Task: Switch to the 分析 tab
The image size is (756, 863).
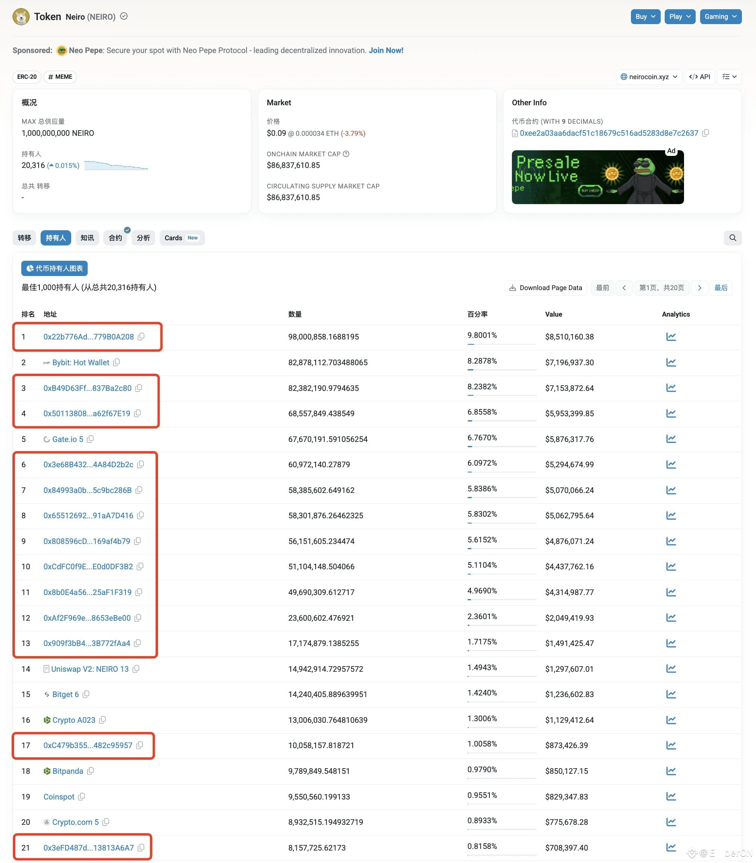Action: coord(144,238)
